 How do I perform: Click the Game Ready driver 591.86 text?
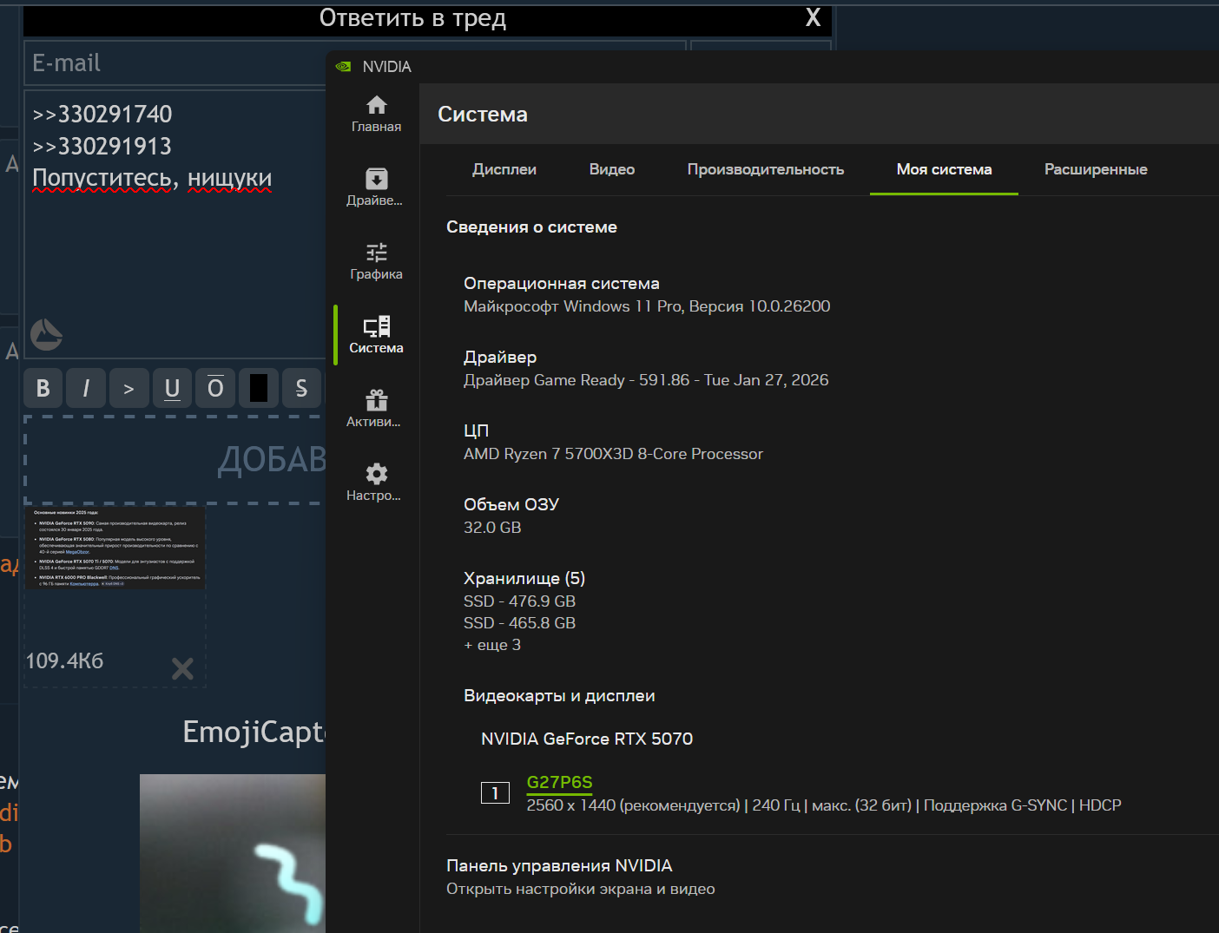point(646,380)
